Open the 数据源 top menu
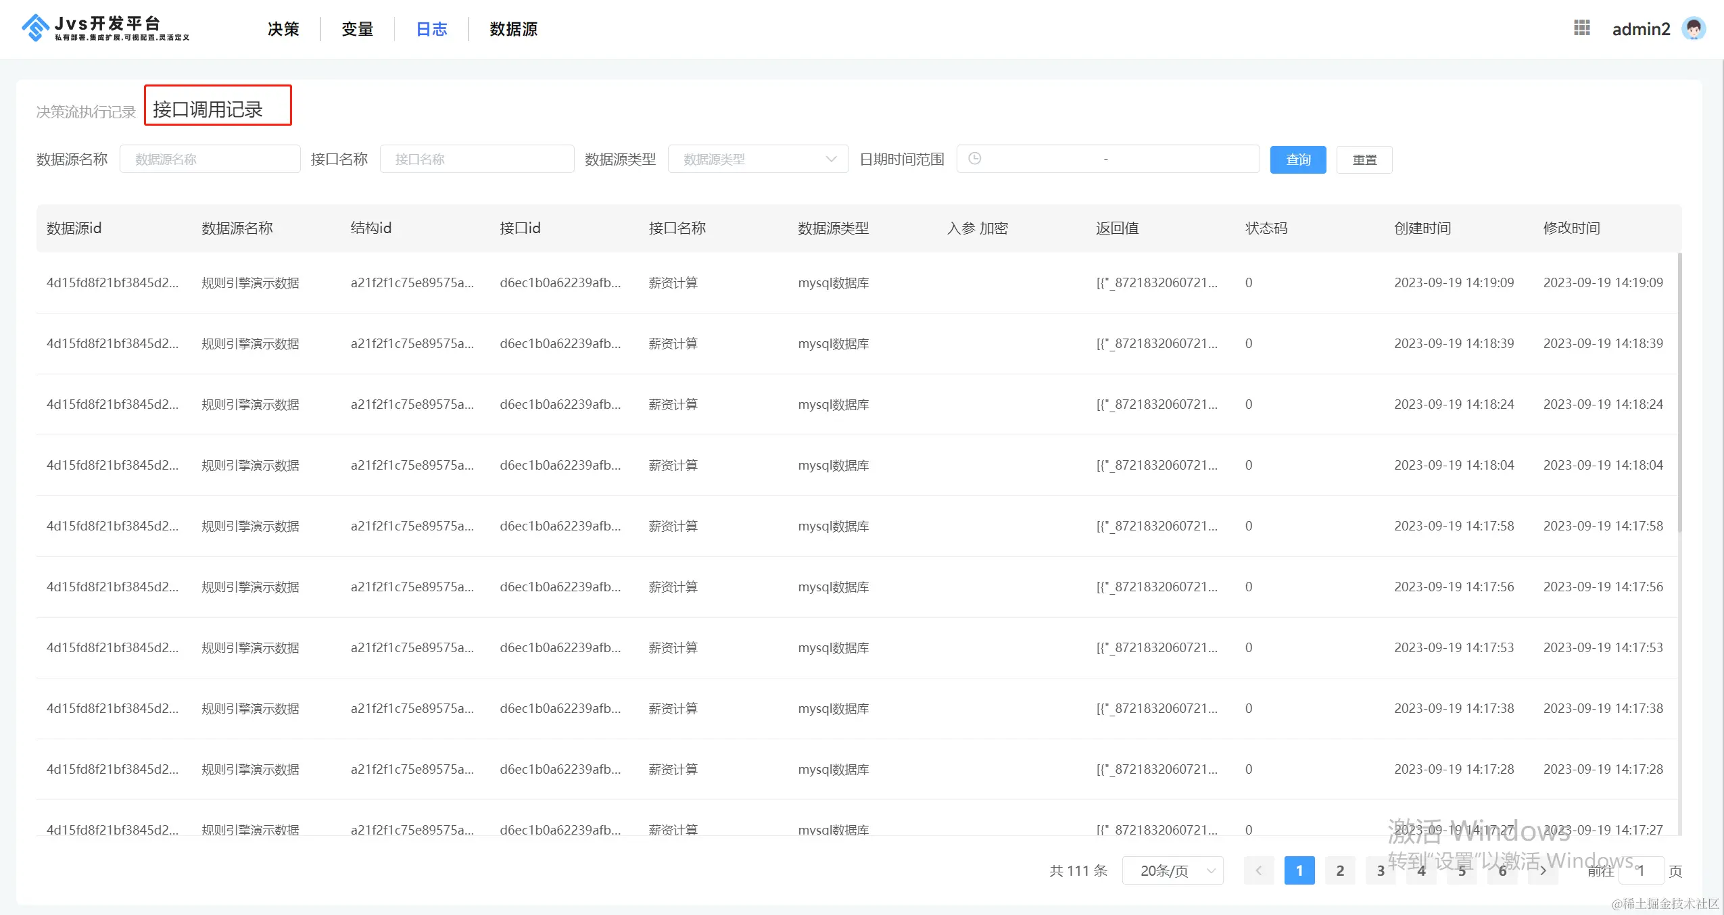The width and height of the screenshot is (1724, 915). (x=513, y=29)
